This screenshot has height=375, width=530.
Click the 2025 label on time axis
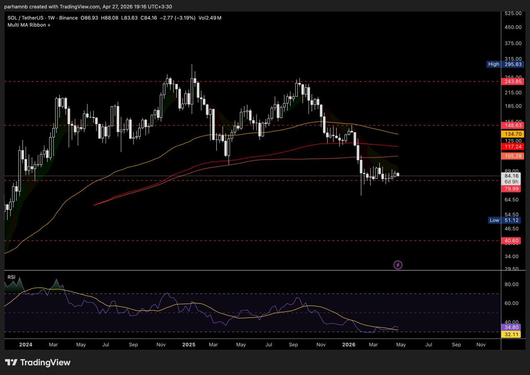189,344
